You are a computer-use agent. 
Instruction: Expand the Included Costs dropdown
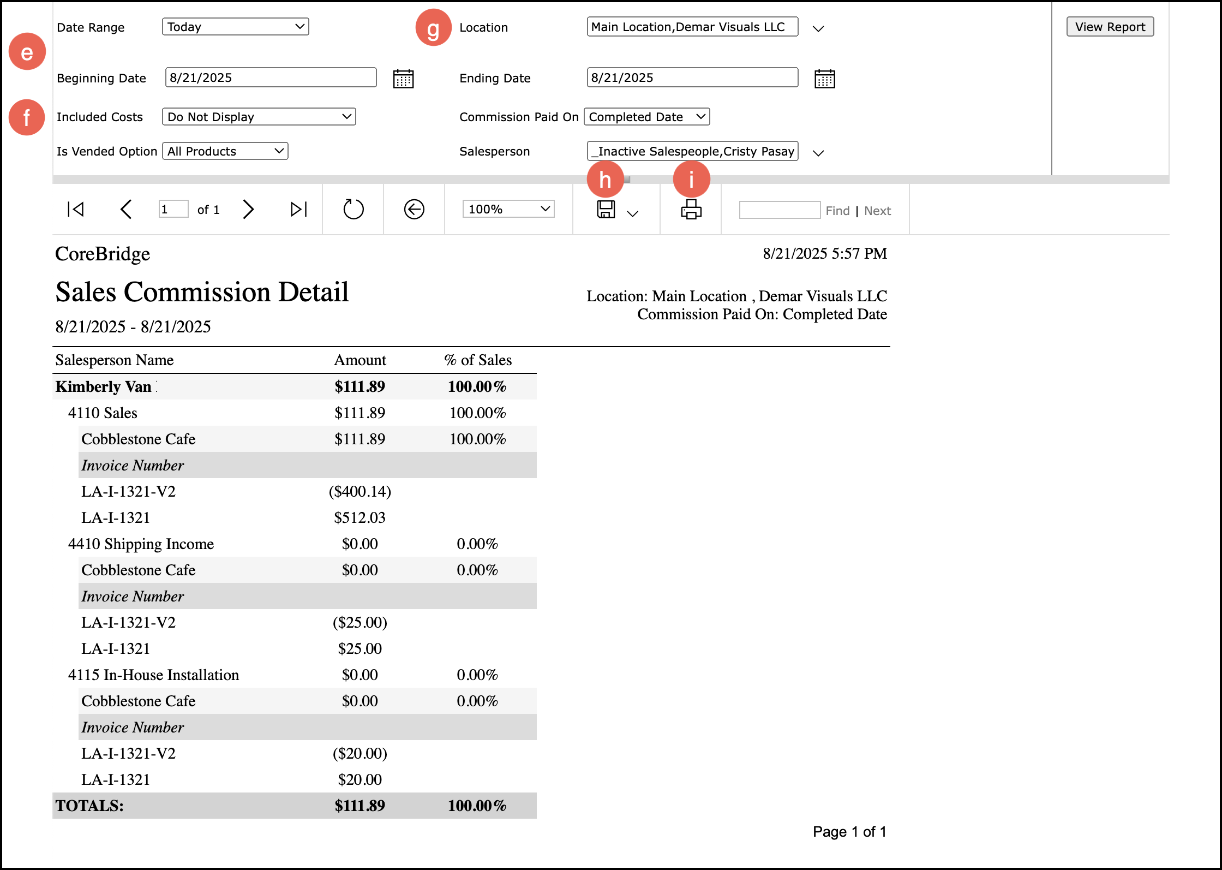pos(259,117)
